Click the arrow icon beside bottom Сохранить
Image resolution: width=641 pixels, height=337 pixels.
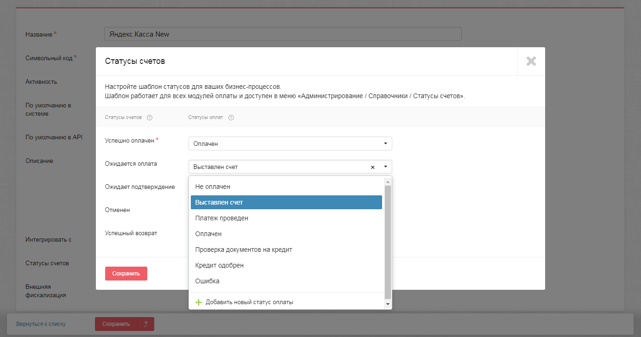coord(146,324)
